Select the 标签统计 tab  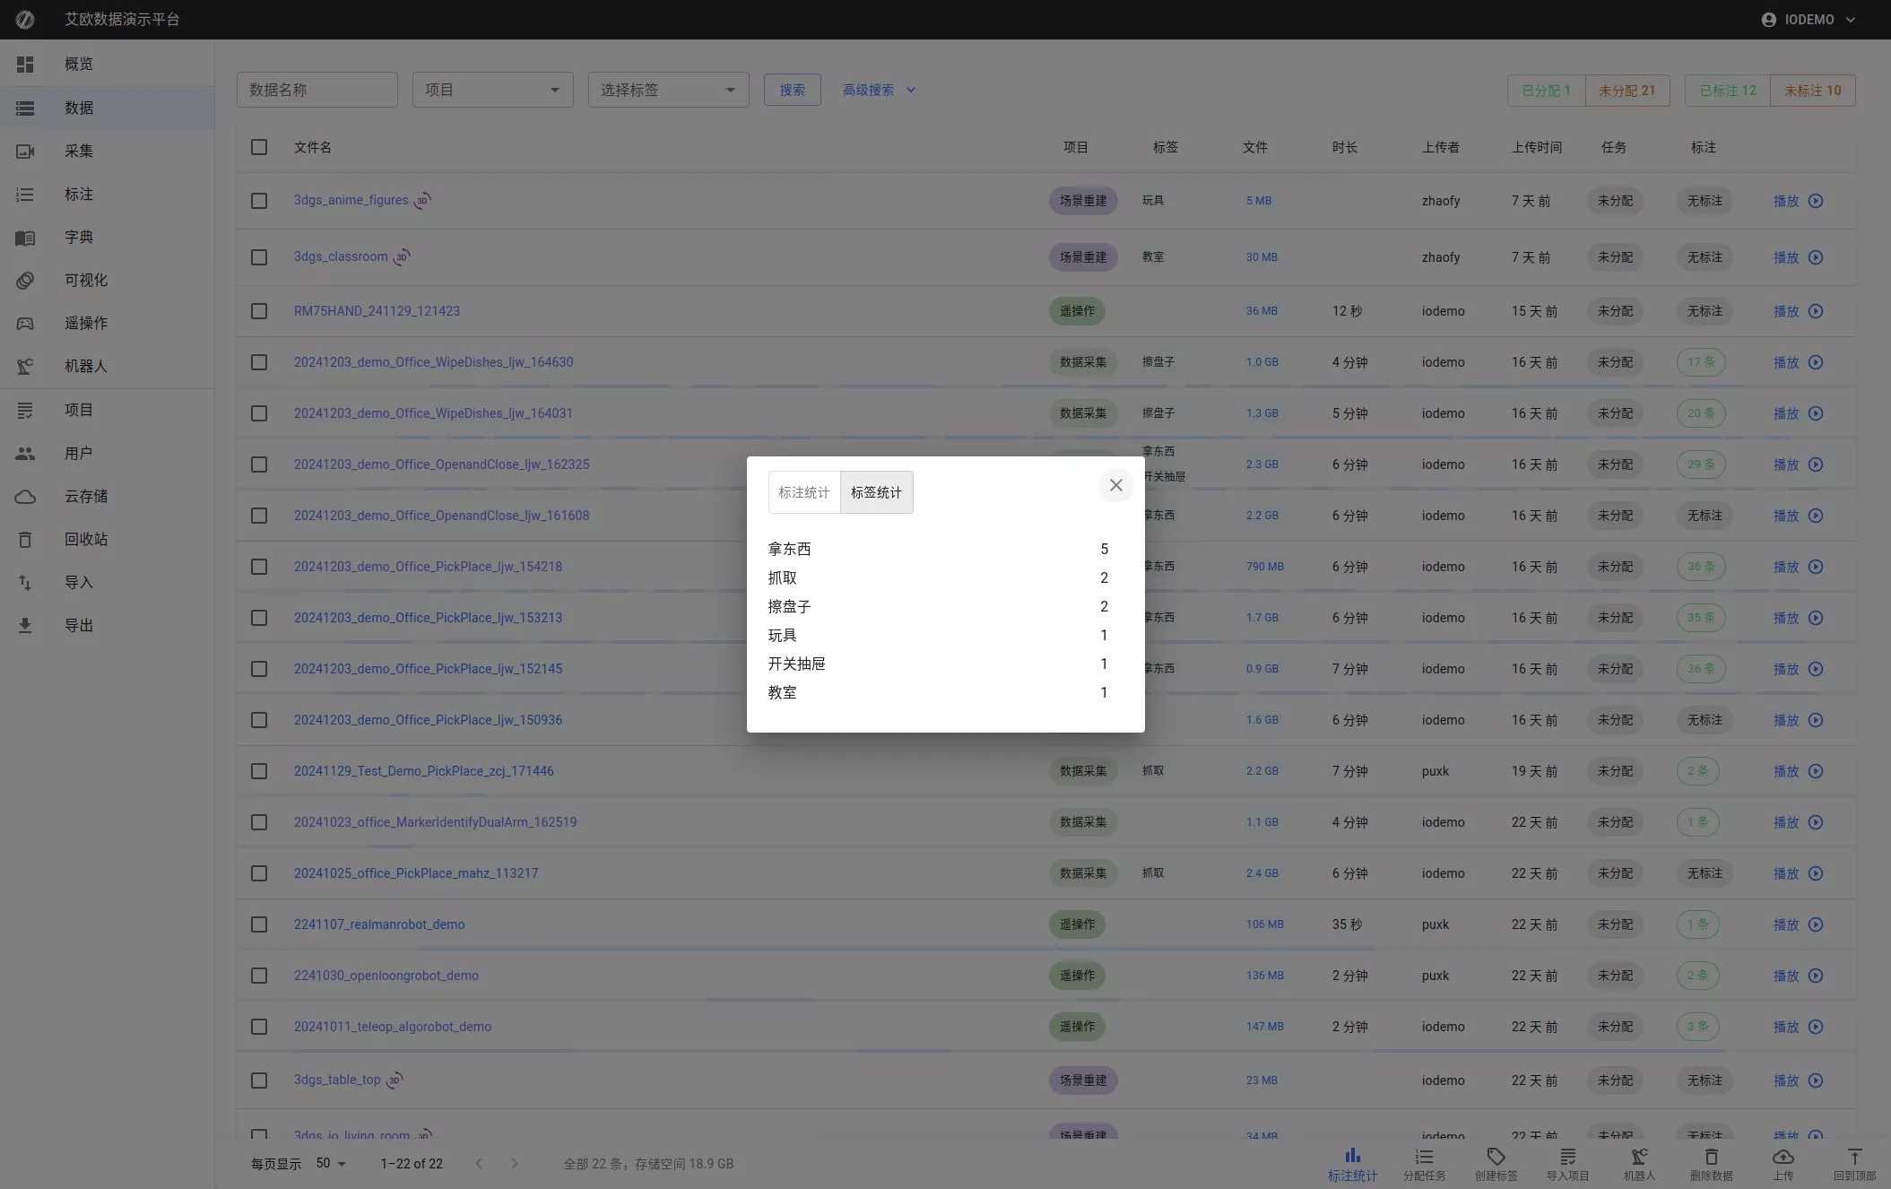[876, 492]
